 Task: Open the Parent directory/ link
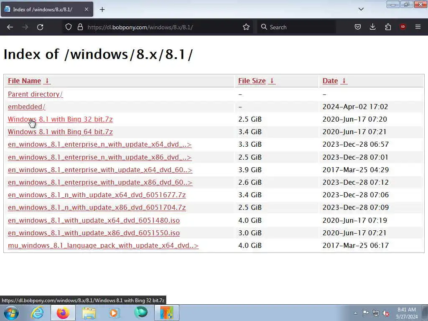(x=35, y=94)
